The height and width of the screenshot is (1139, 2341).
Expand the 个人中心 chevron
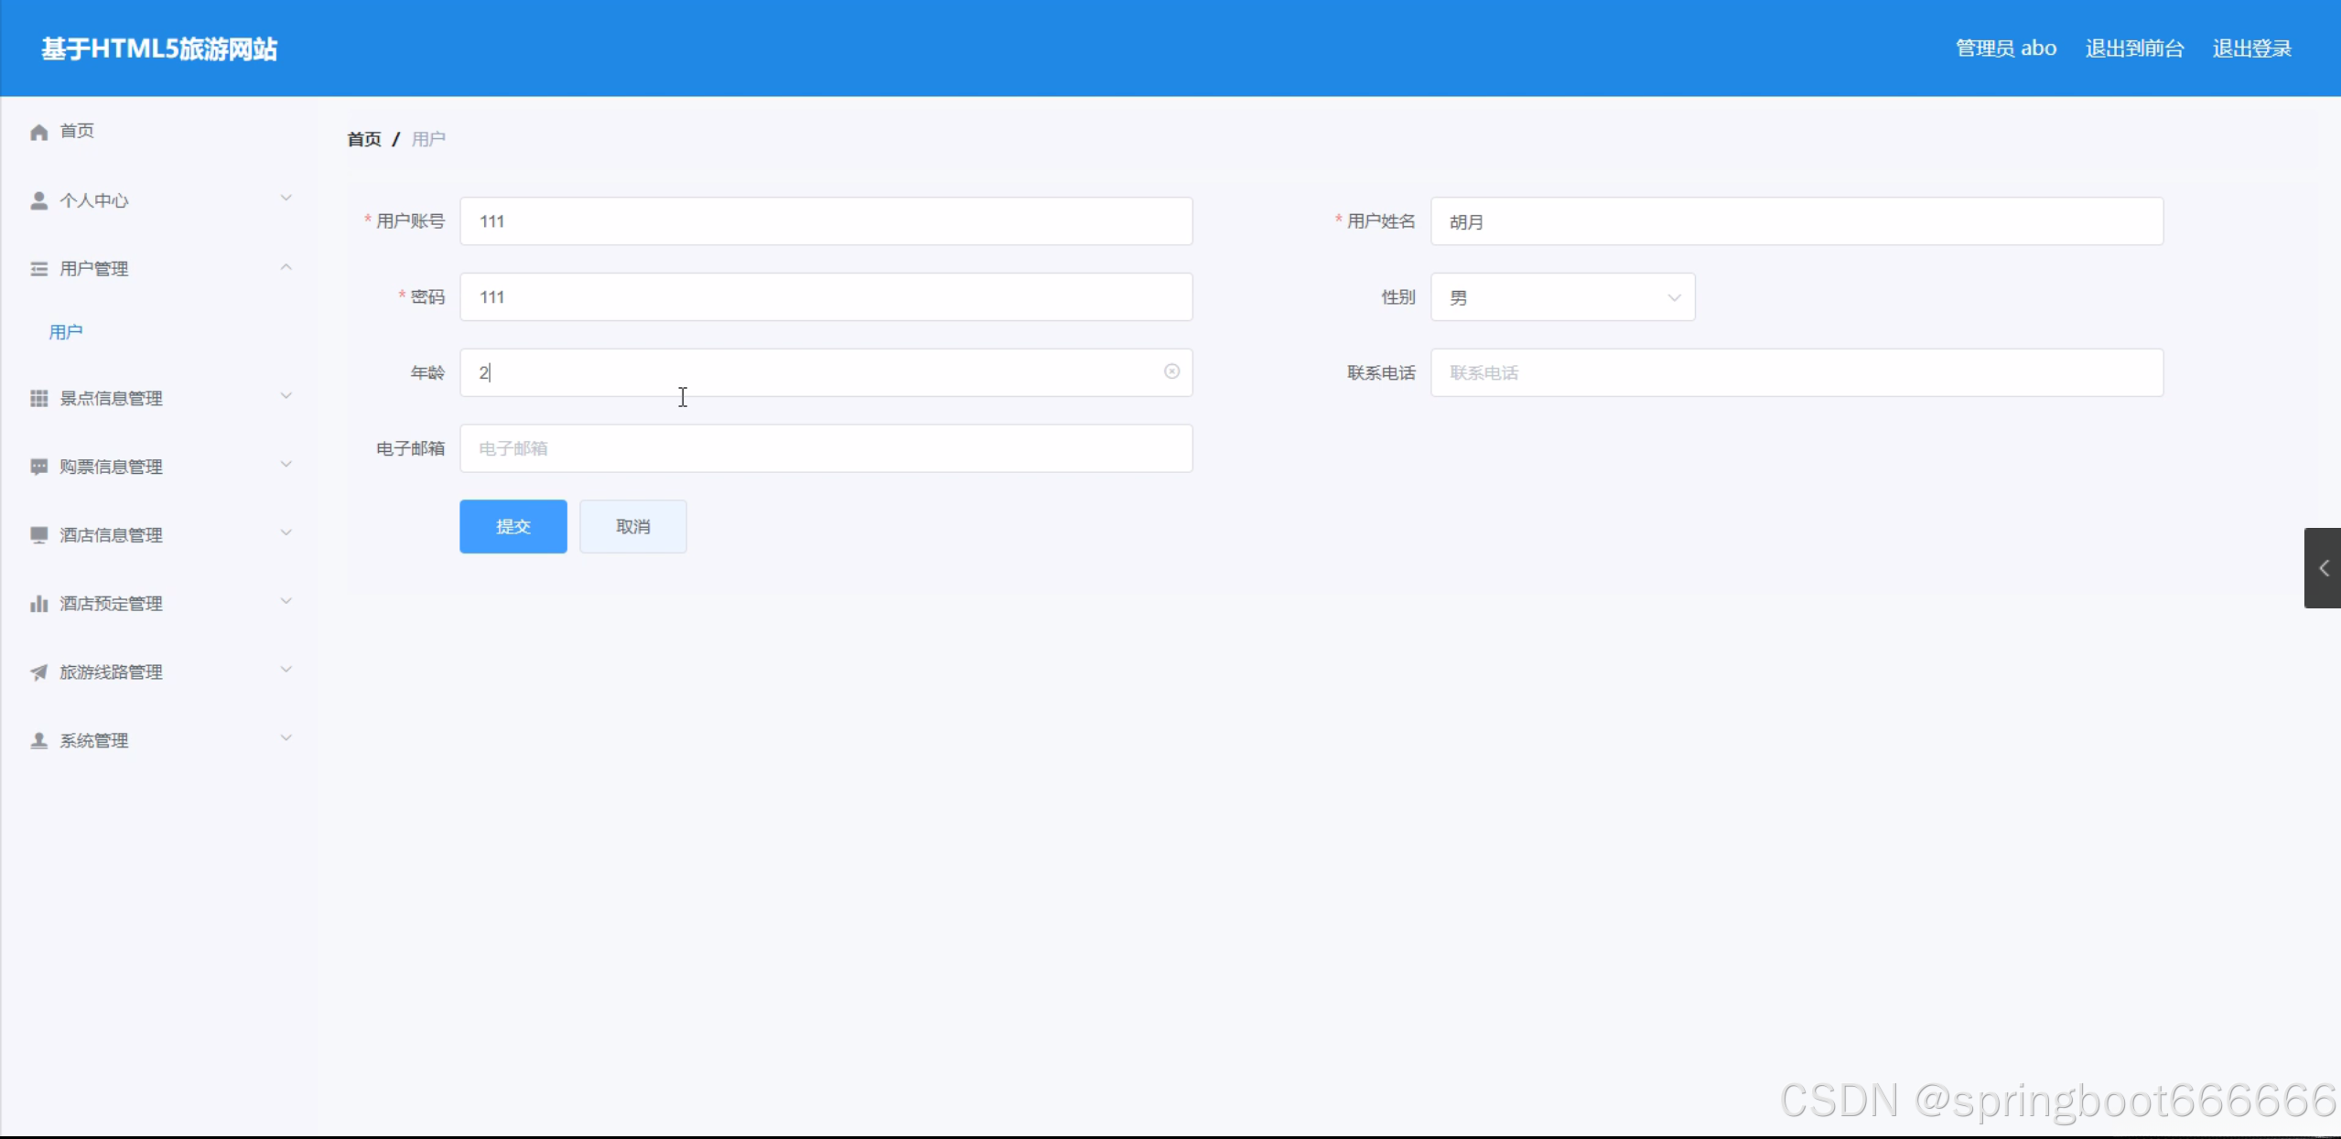coord(286,199)
